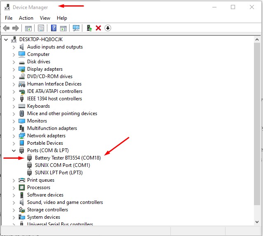Click the blue Help toolbar icon
This screenshot has height=236, width=263.
(54, 28)
